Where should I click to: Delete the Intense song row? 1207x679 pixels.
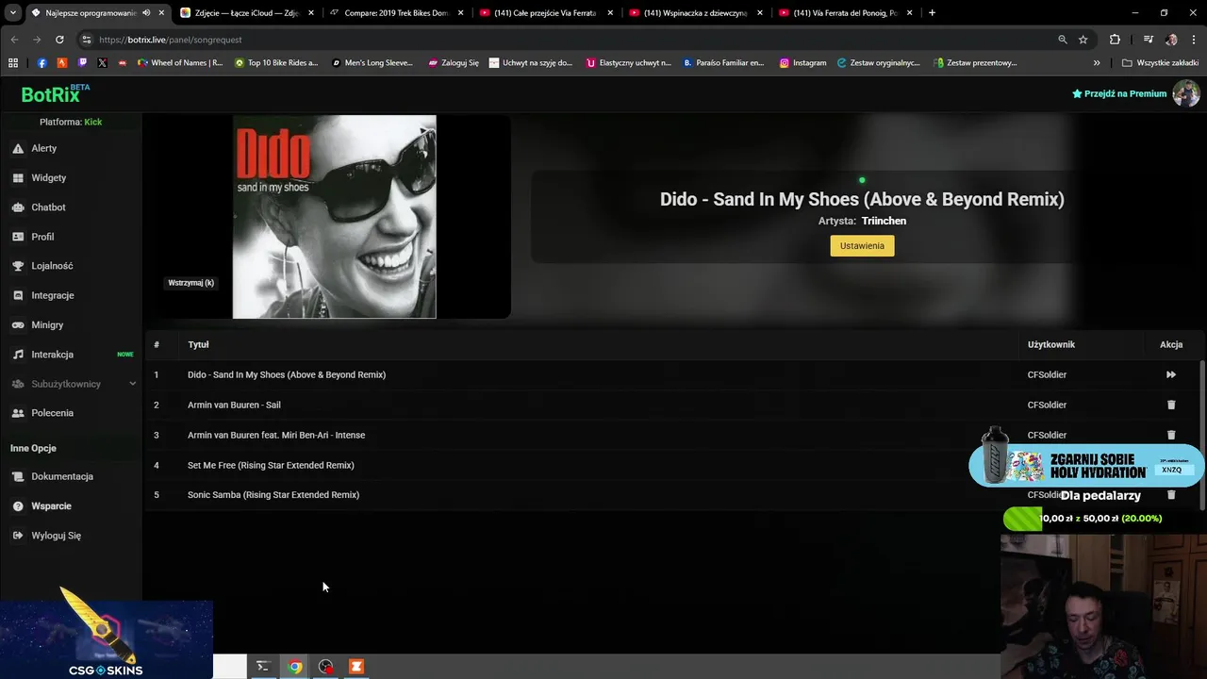tap(1171, 435)
